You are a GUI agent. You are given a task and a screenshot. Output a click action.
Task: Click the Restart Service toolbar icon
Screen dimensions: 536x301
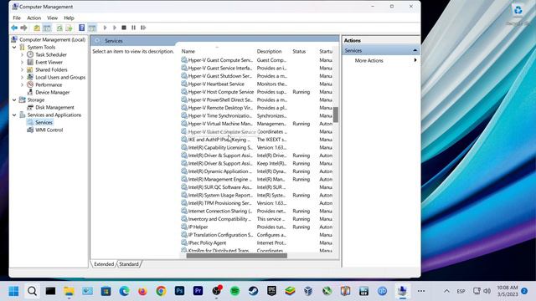(143, 28)
